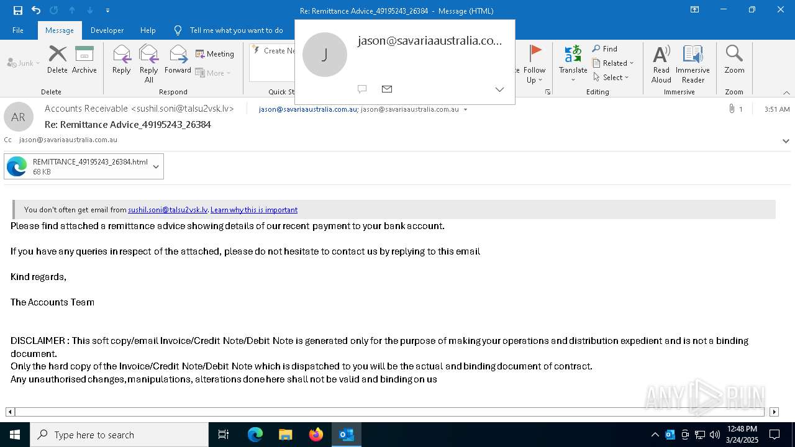Open the Zoom dialog

coord(734,60)
